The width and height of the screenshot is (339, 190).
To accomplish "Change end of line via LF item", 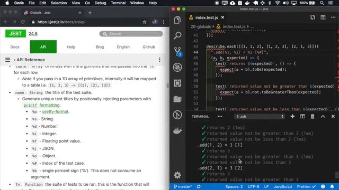I will (x=266, y=186).
